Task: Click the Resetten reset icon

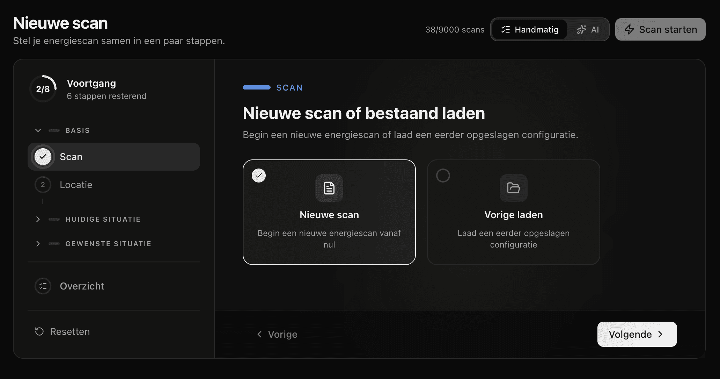Action: (x=39, y=331)
